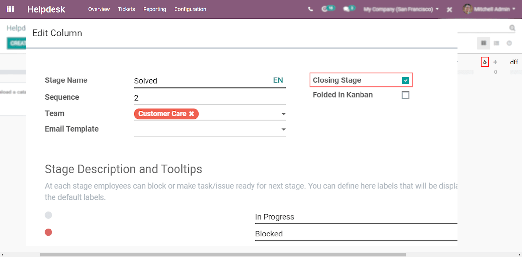
Task: Uncheck the Closing Stage checkbox
Action: pos(406,80)
